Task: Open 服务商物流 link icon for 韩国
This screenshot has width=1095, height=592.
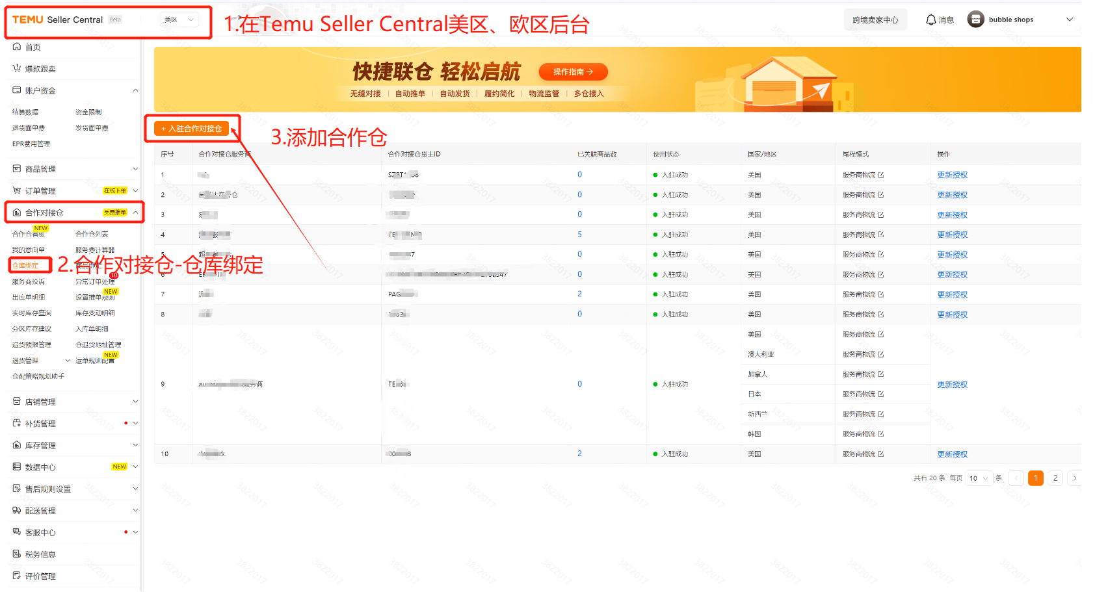Action: (881, 433)
